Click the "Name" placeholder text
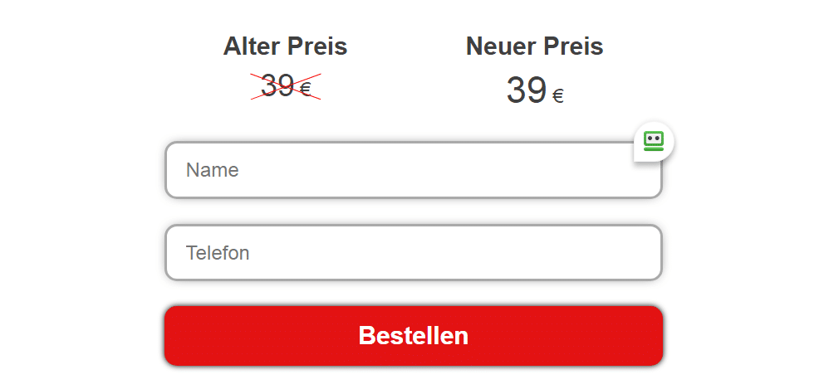The image size is (829, 389). pos(213,170)
